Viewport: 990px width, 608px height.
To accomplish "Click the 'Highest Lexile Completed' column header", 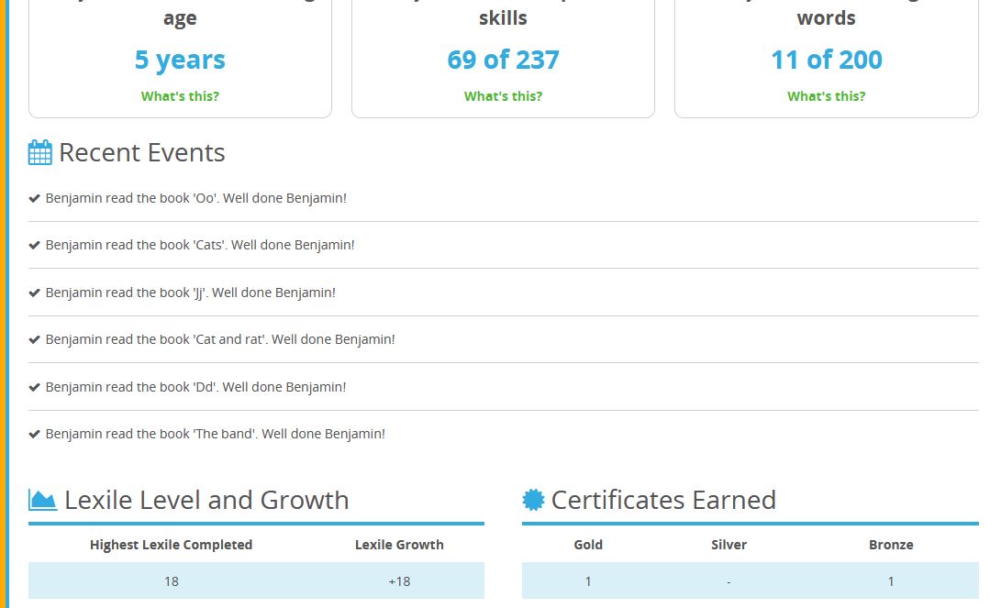I will 171,545.
